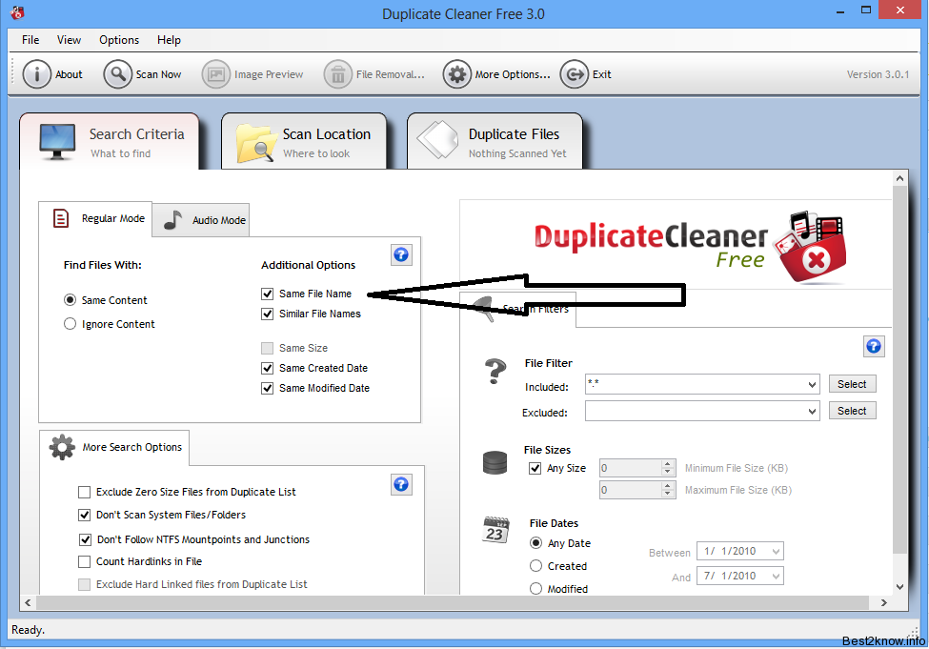The width and height of the screenshot is (929, 649).
Task: Select the Any Date radio button
Action: coord(535,543)
